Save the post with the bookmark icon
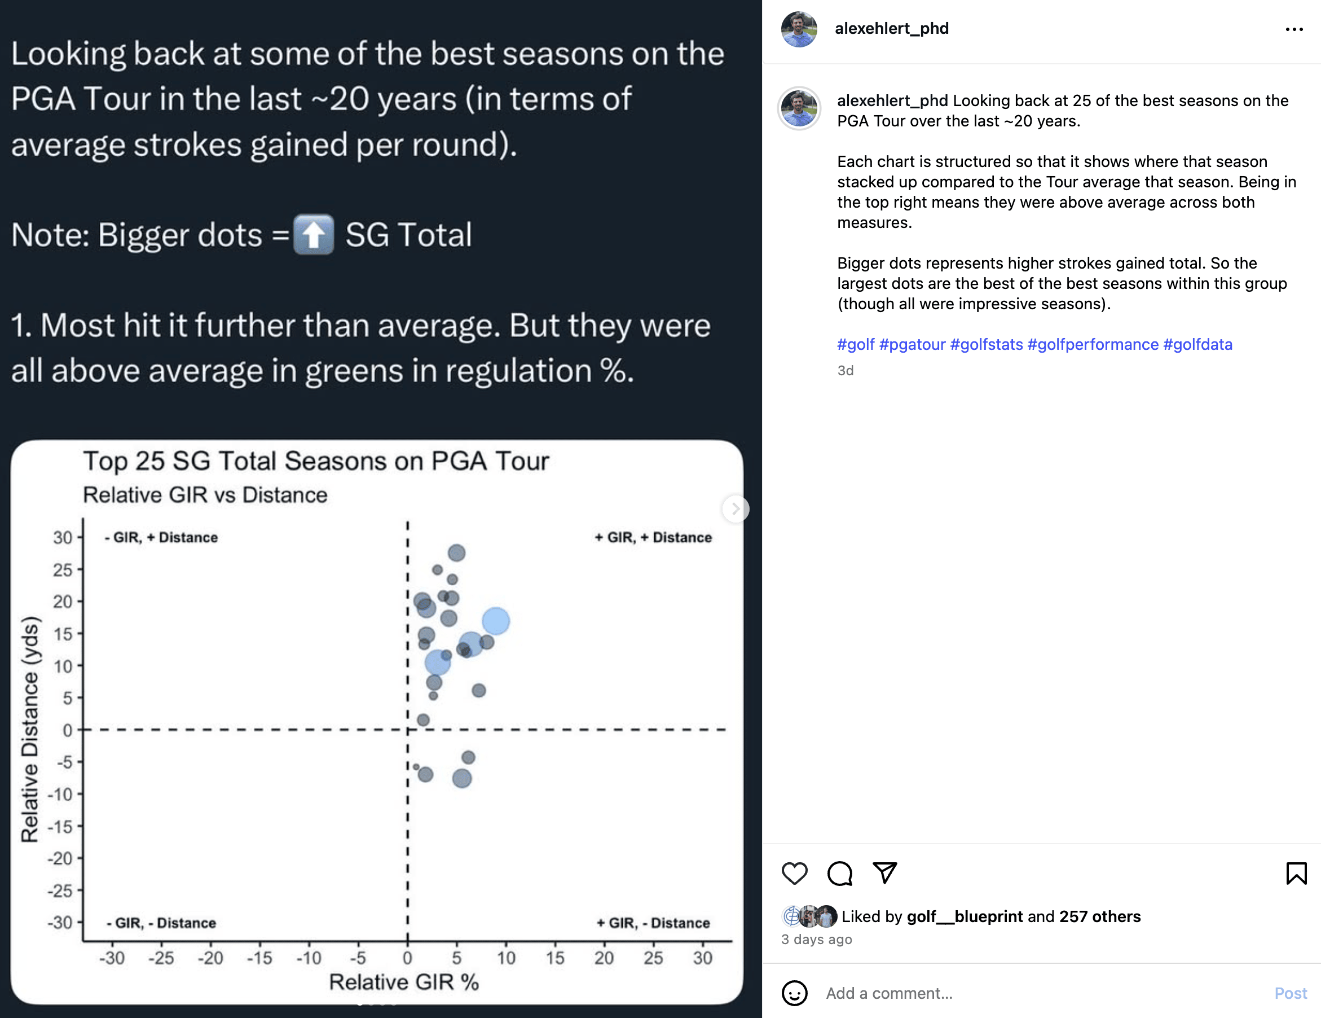Image resolution: width=1321 pixels, height=1018 pixels. point(1296,874)
